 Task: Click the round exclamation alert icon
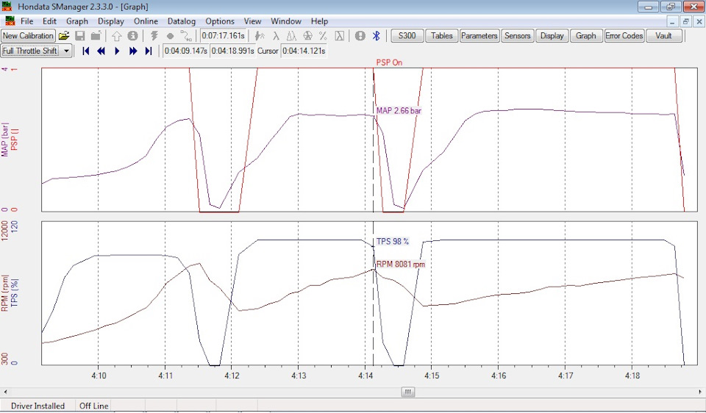(x=360, y=35)
